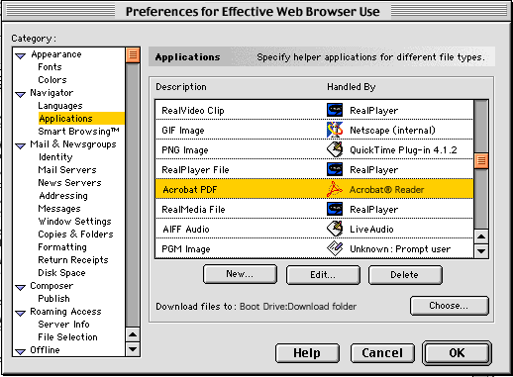Select the RealVideo Clip description

(193, 111)
